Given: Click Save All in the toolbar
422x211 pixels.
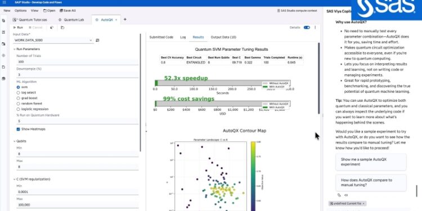Looking at the screenshot, I should pyautogui.click(x=68, y=11).
